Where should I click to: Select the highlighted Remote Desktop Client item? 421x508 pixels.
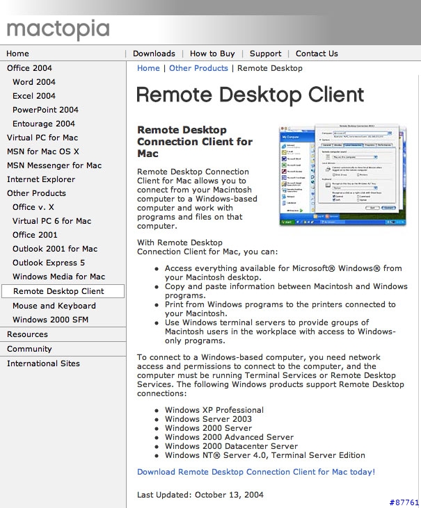(x=63, y=291)
